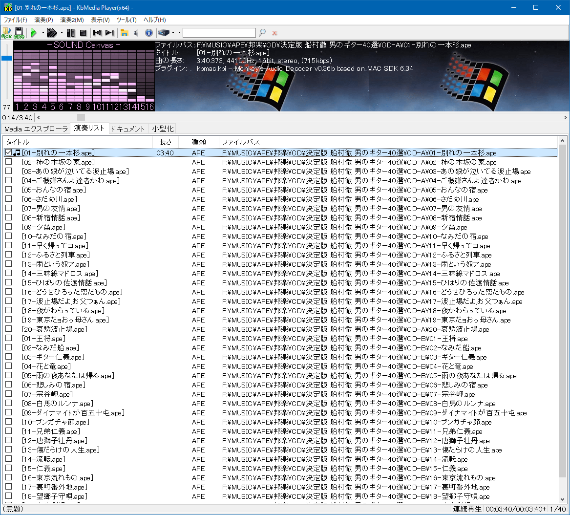Stop playback with the stop icon
The width and height of the screenshot is (570, 515).
pos(83,33)
